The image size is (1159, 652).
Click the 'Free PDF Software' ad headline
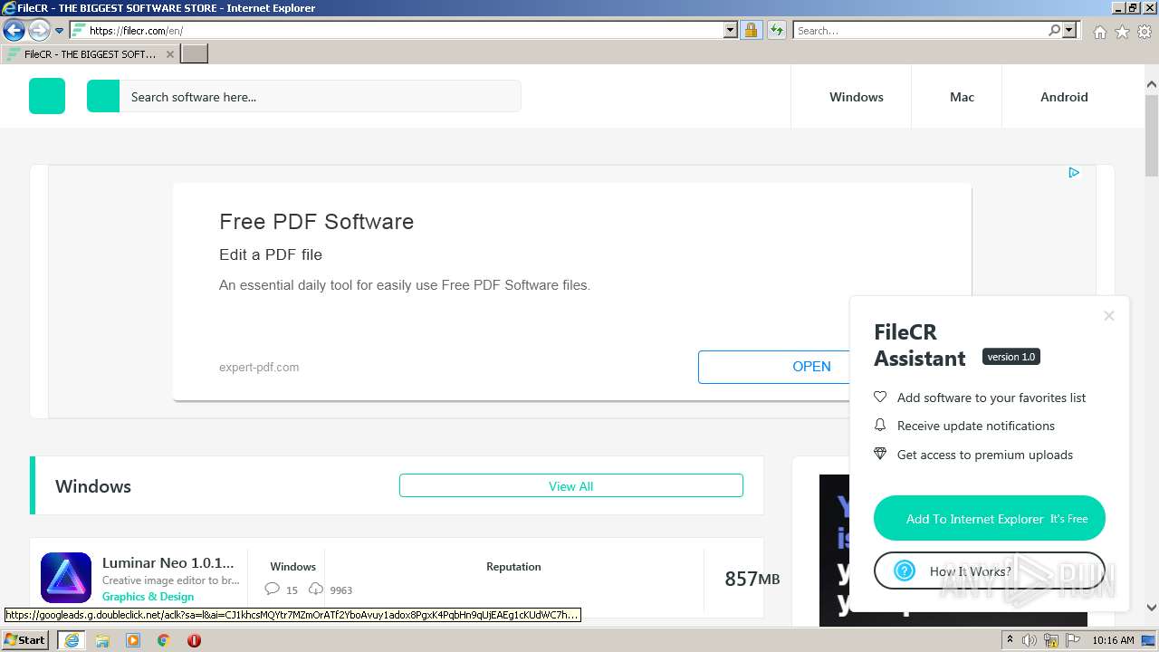316,222
